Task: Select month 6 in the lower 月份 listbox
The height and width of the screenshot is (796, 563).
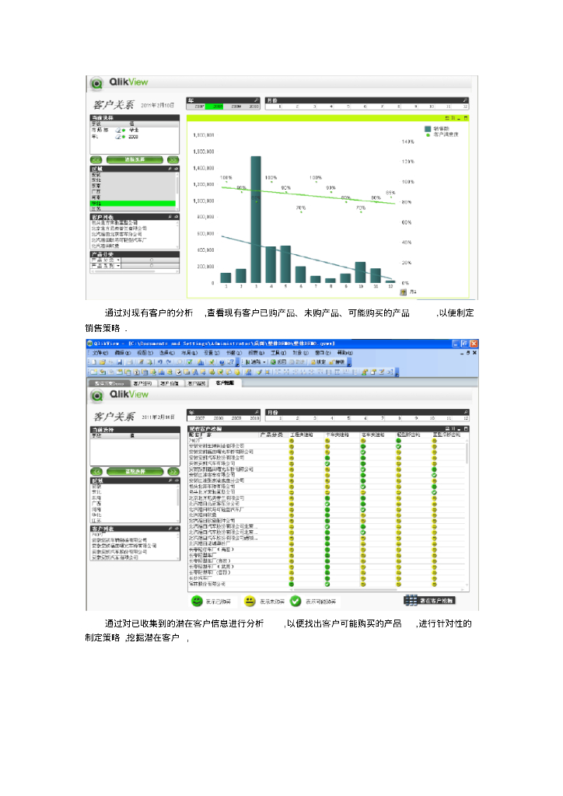Action: tap(359, 418)
